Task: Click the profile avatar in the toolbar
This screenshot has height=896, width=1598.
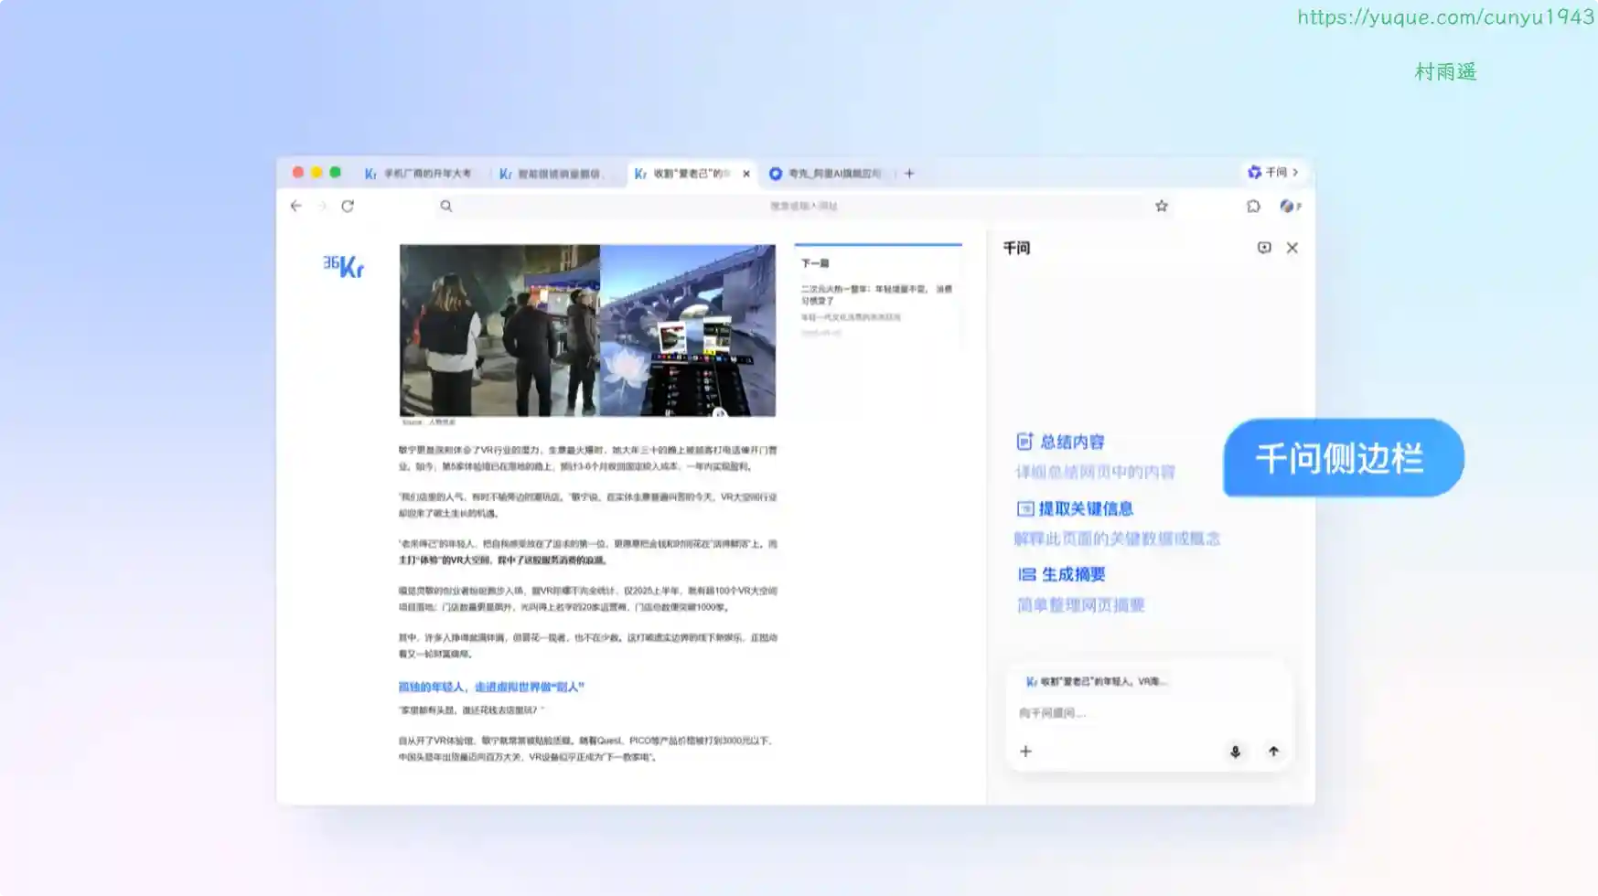Action: click(1288, 207)
